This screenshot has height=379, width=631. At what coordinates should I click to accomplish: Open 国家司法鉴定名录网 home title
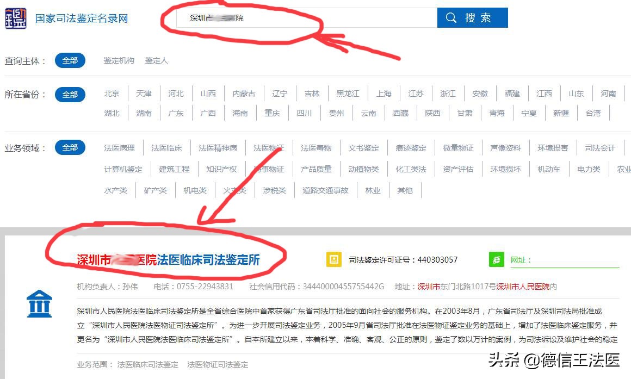pos(82,18)
